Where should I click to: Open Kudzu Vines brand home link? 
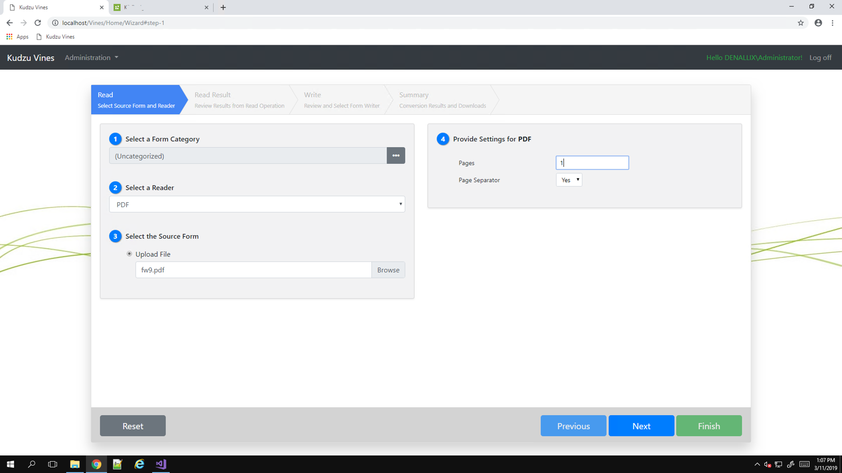click(x=30, y=57)
